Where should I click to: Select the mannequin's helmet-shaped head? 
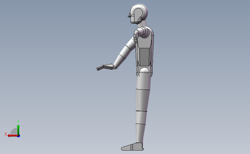[138, 14]
